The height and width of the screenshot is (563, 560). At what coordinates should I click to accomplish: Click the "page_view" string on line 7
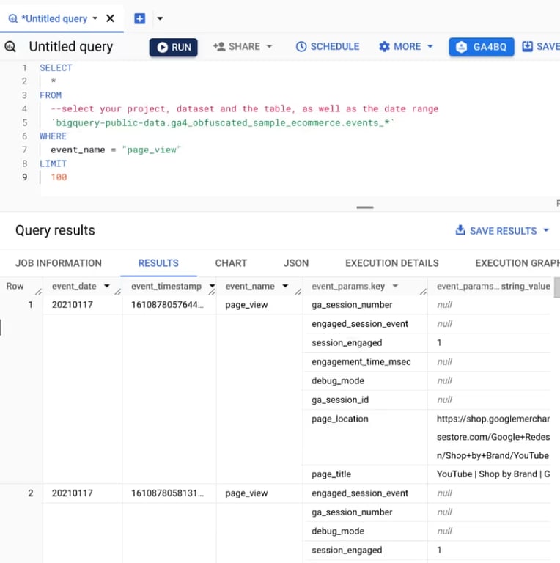[x=152, y=150]
